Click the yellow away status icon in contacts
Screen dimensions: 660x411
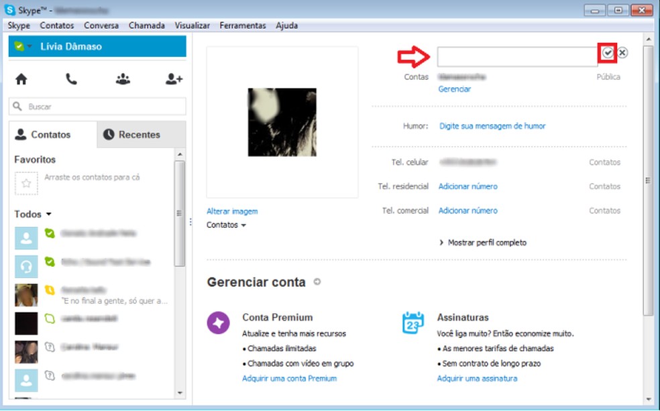(50, 290)
